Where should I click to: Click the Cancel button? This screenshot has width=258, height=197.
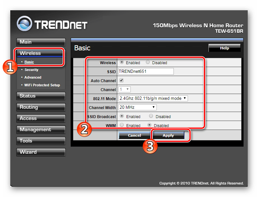point(134,135)
